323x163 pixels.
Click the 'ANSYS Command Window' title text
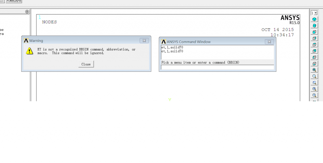point(189,42)
